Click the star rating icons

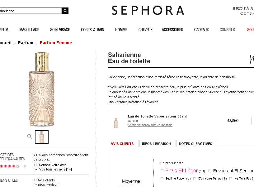tap(10, 166)
